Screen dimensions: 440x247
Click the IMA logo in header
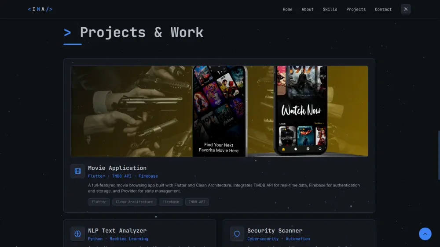coord(40,9)
